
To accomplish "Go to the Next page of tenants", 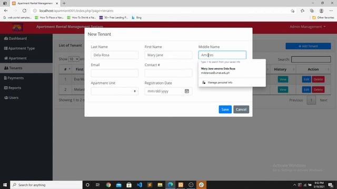I will [x=323, y=100].
